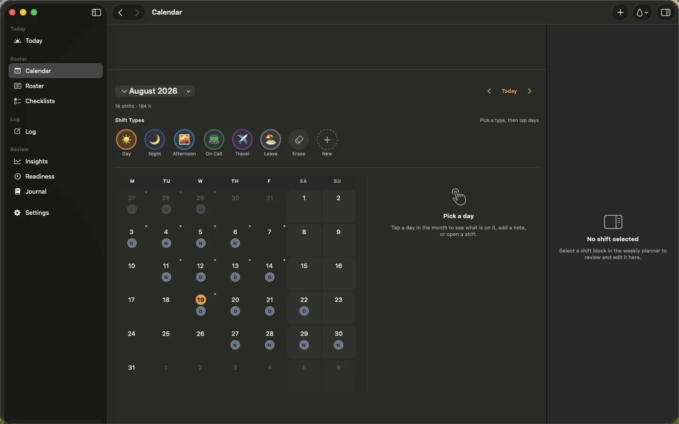Screen dimensions: 679x424
Task: Choose the Leave shift type
Action: pyautogui.click(x=271, y=143)
